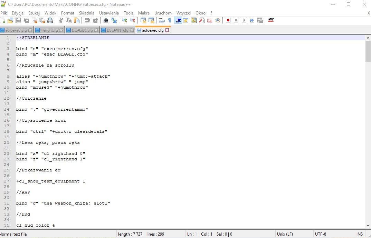Open Folder as Workspace icon
The image size is (371, 238).
[x=210, y=21]
